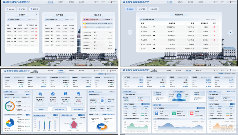238x135 pixels.
Task: Click the radar chart in 经营协同能力考核
Action: pos(73,125)
